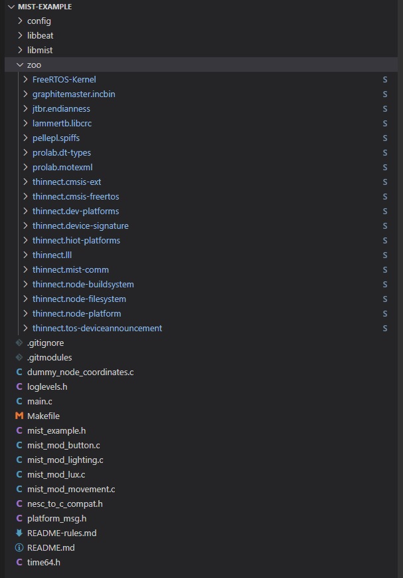Click the C icon beside mist_mod_lux.c
This screenshot has height=578, width=403.
(x=19, y=474)
